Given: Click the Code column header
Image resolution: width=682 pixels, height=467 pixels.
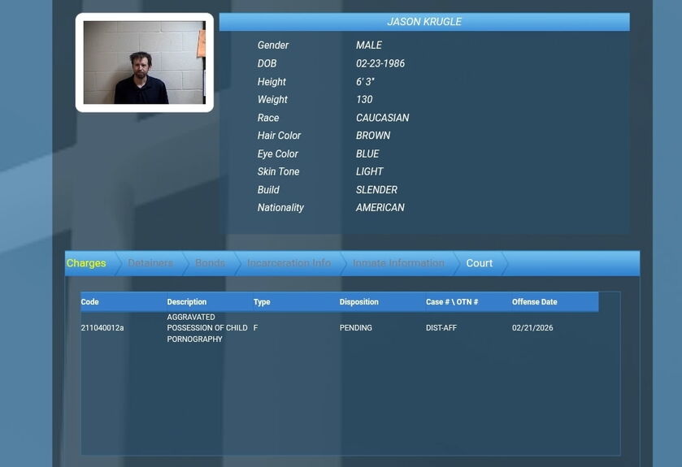Looking at the screenshot, I should pos(90,302).
